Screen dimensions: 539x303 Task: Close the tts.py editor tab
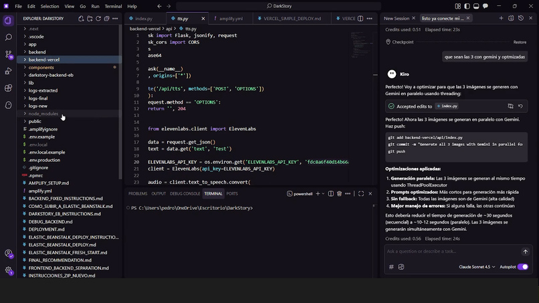[203, 19]
